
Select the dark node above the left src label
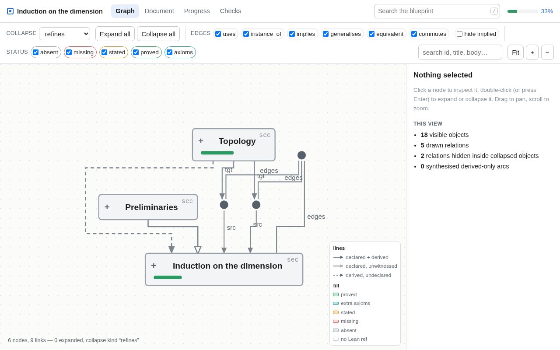click(224, 205)
